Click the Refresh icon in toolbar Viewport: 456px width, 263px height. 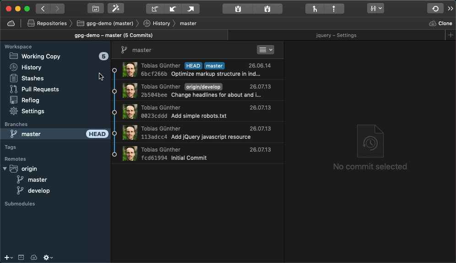(x=435, y=9)
